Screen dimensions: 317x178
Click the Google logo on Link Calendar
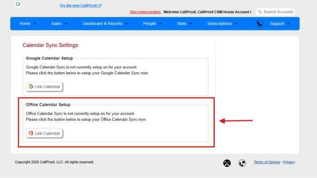(x=31, y=86)
